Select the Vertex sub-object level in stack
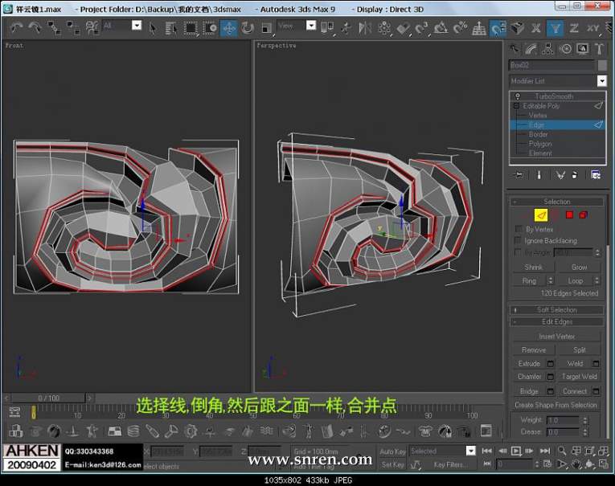The height and width of the screenshot is (486, 615). coord(537,115)
